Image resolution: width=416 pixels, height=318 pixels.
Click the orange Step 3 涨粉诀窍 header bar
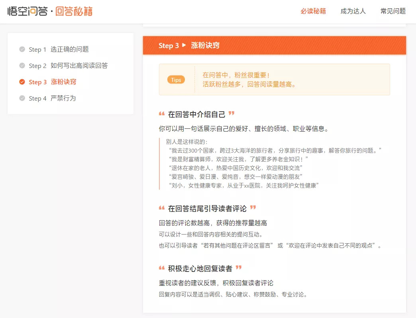274,45
